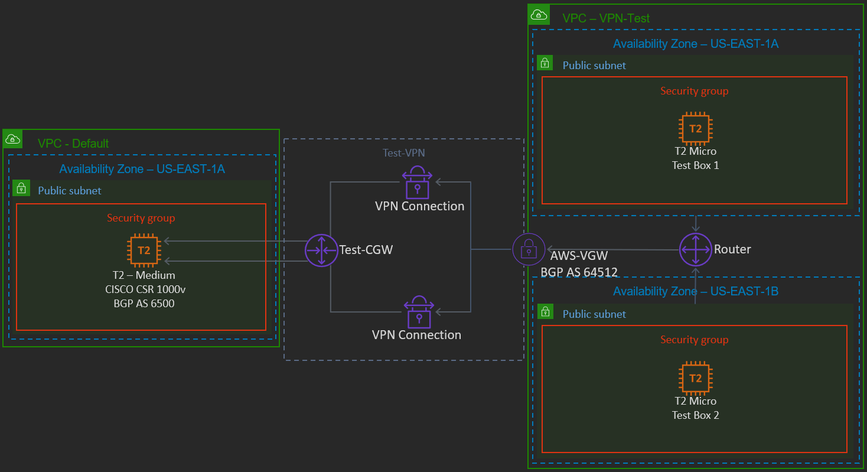Click the 'BGP AS 6500' text
Screen dimensions: 867x472
pos(144,304)
